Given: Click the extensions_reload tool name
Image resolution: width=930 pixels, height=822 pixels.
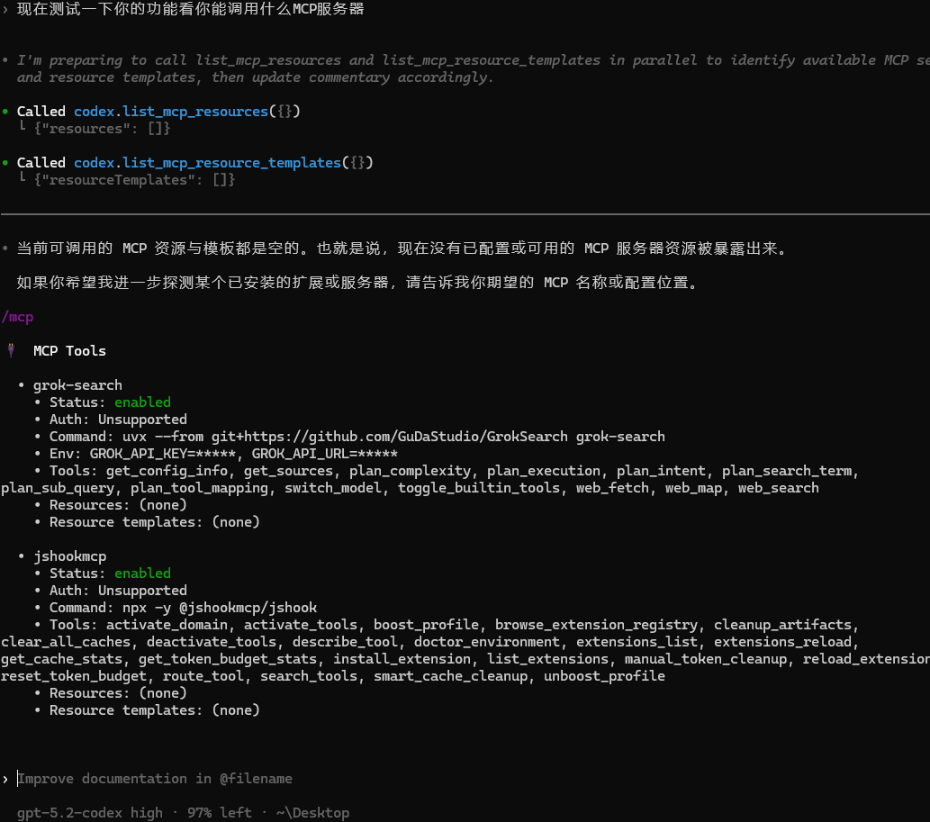Looking at the screenshot, I should click(x=782, y=642).
